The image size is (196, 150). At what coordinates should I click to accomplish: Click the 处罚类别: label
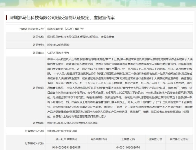pos(38,45)
